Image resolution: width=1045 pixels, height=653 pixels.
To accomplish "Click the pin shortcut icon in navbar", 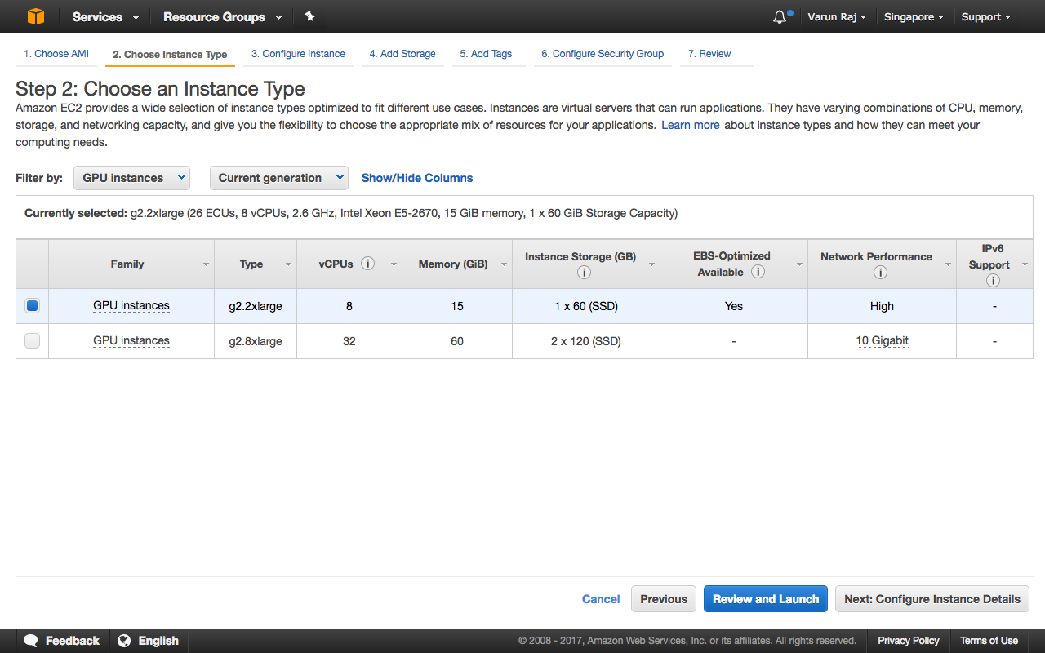I will [309, 16].
